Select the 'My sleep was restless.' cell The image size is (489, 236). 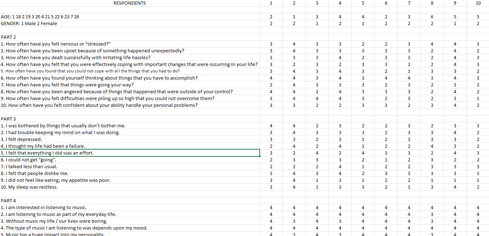coord(29,187)
